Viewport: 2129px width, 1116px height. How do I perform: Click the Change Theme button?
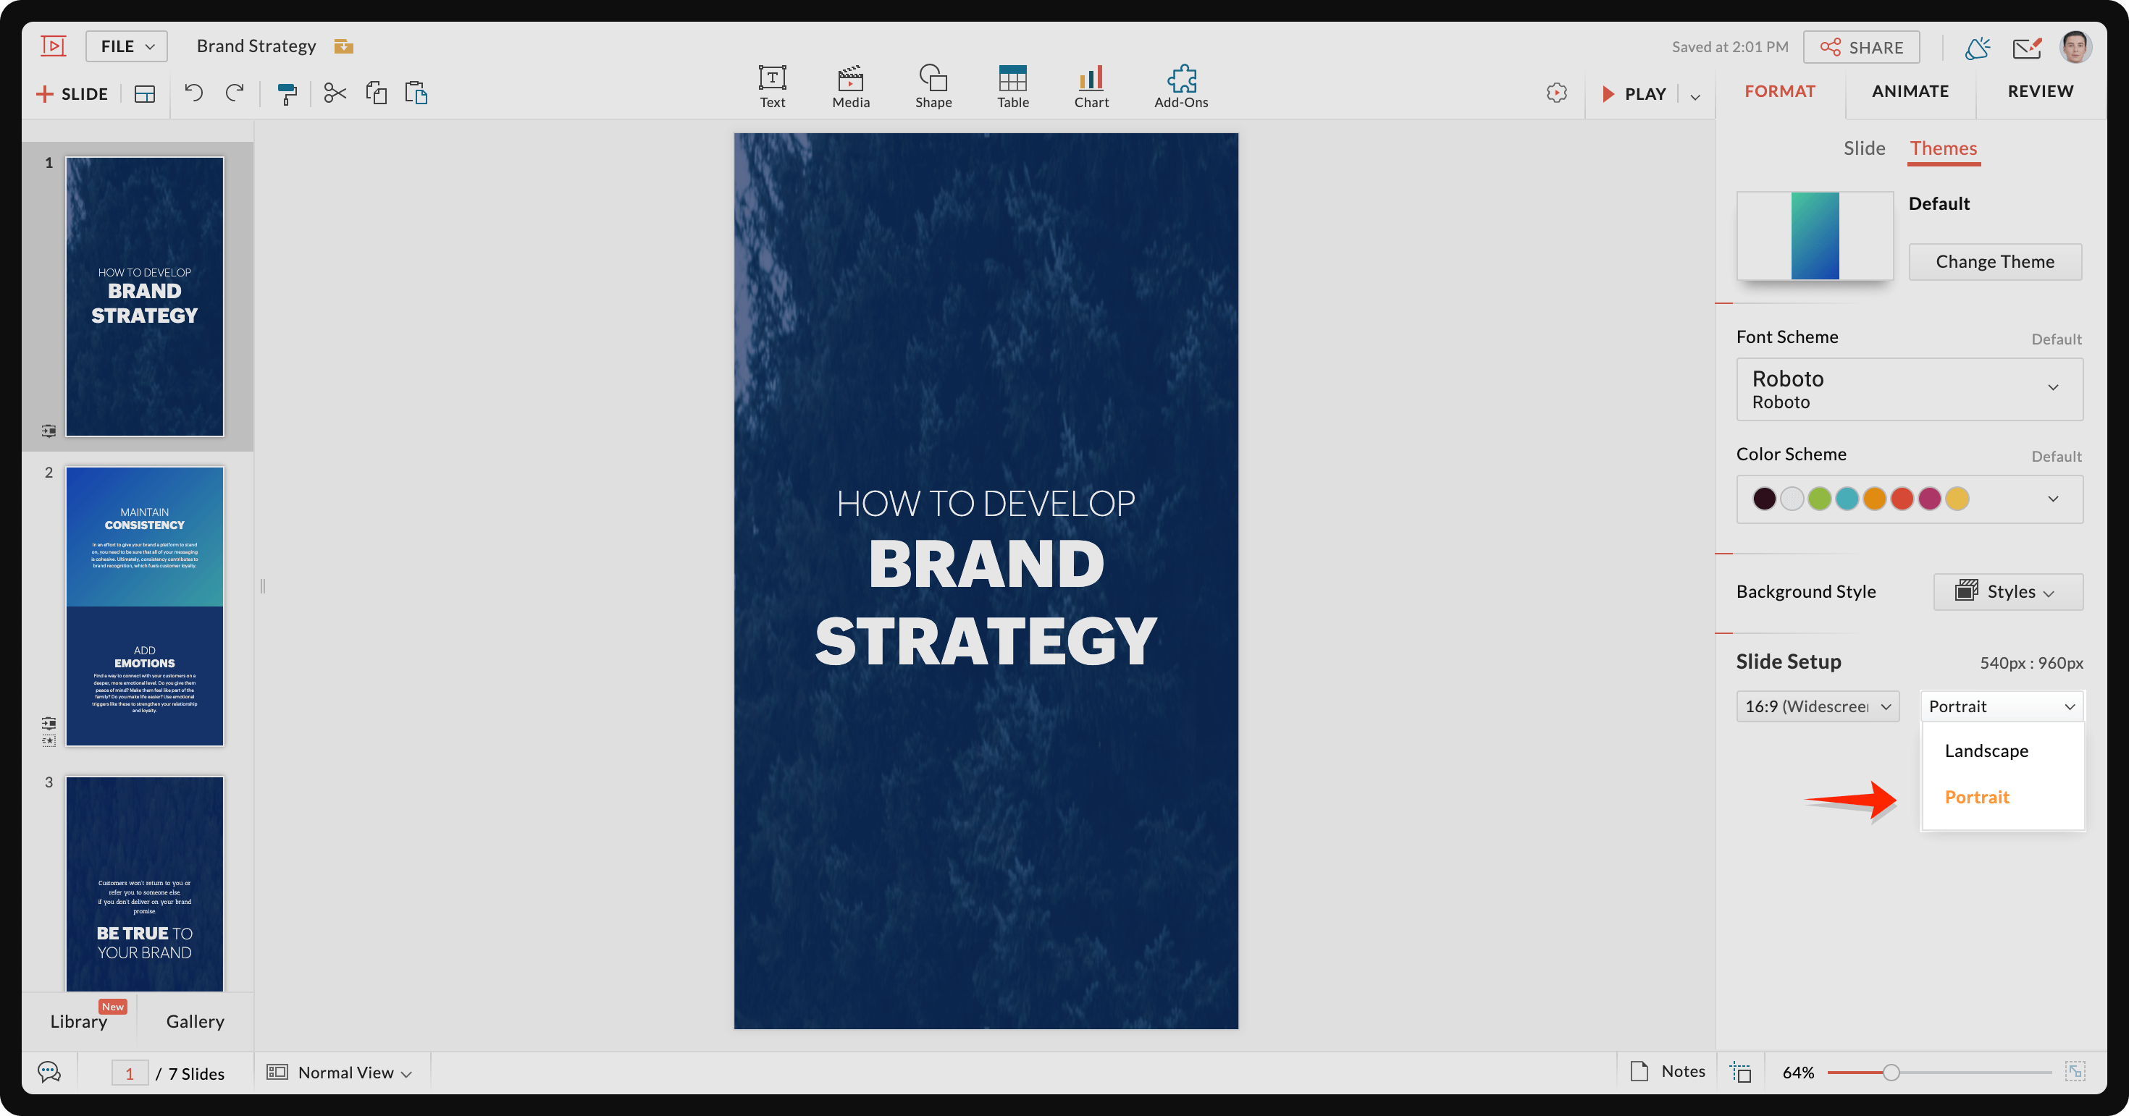tap(1994, 262)
